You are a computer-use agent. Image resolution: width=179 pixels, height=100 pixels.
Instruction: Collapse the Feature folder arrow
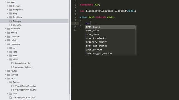8,82
